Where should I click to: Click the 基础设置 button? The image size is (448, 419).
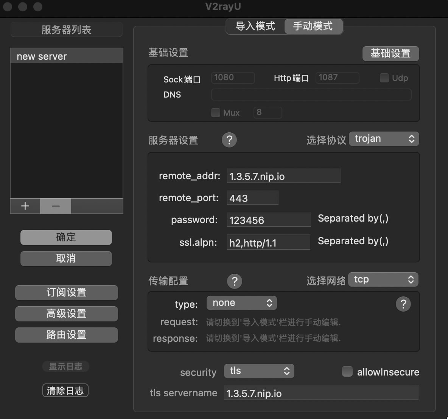(390, 53)
